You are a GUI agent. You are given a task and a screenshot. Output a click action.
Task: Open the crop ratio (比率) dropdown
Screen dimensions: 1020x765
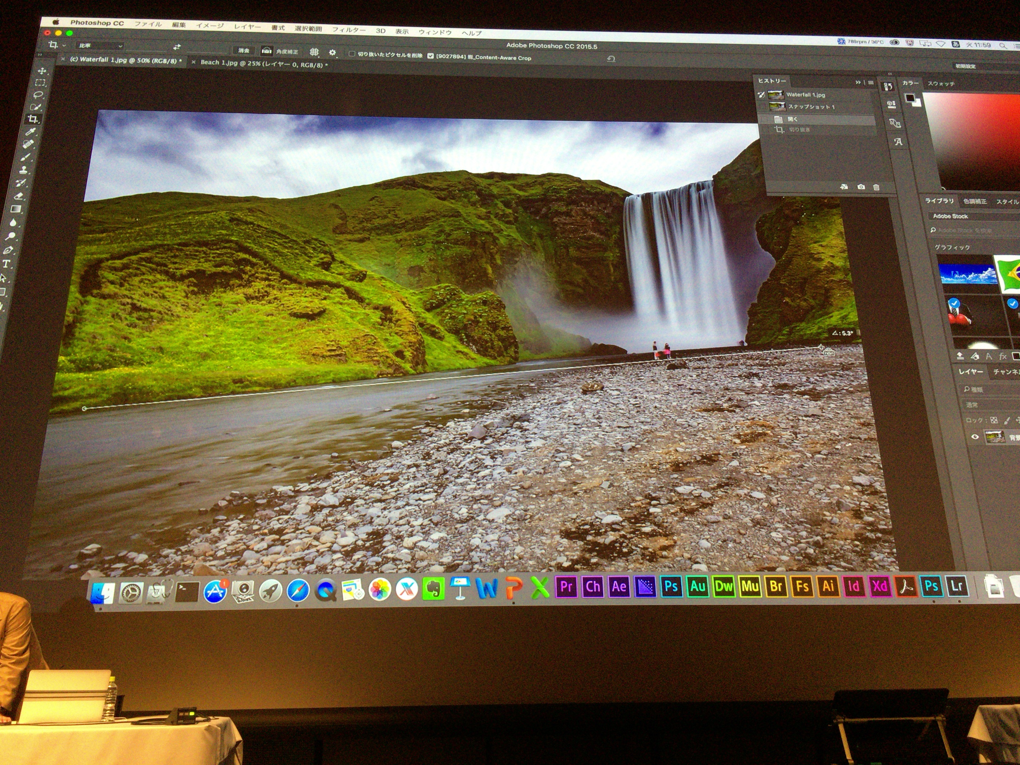click(100, 46)
